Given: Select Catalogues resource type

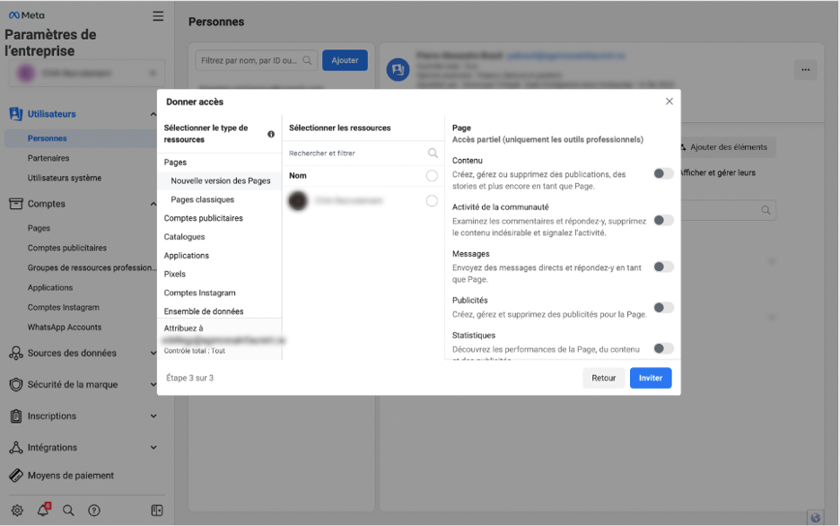Looking at the screenshot, I should (x=184, y=237).
